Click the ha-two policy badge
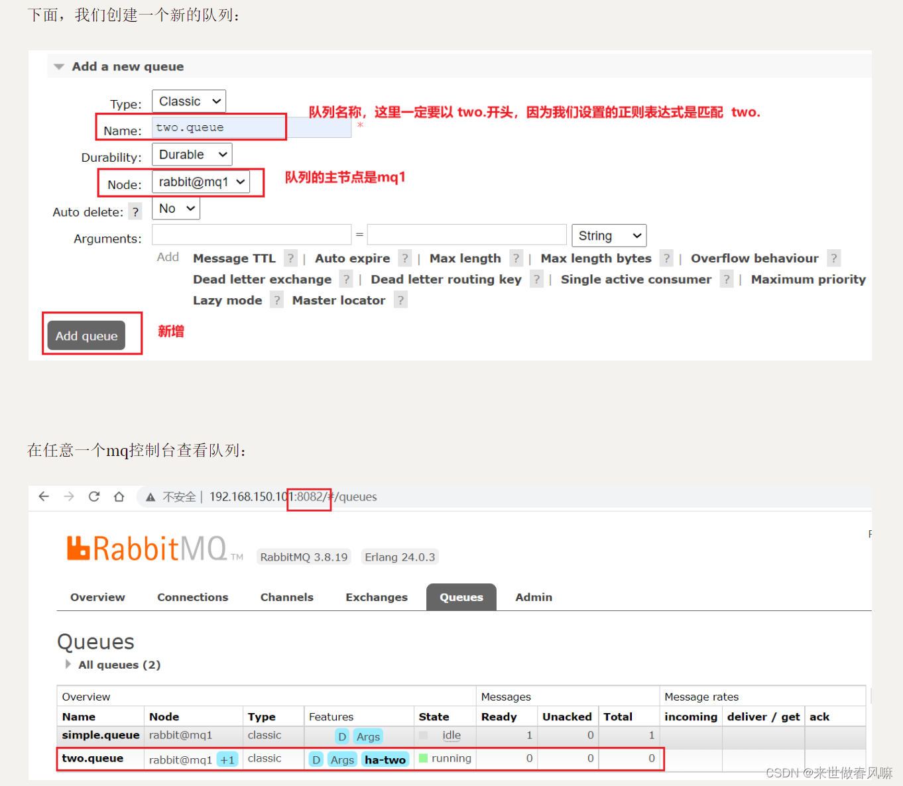Viewport: 903px width, 786px height. [385, 759]
